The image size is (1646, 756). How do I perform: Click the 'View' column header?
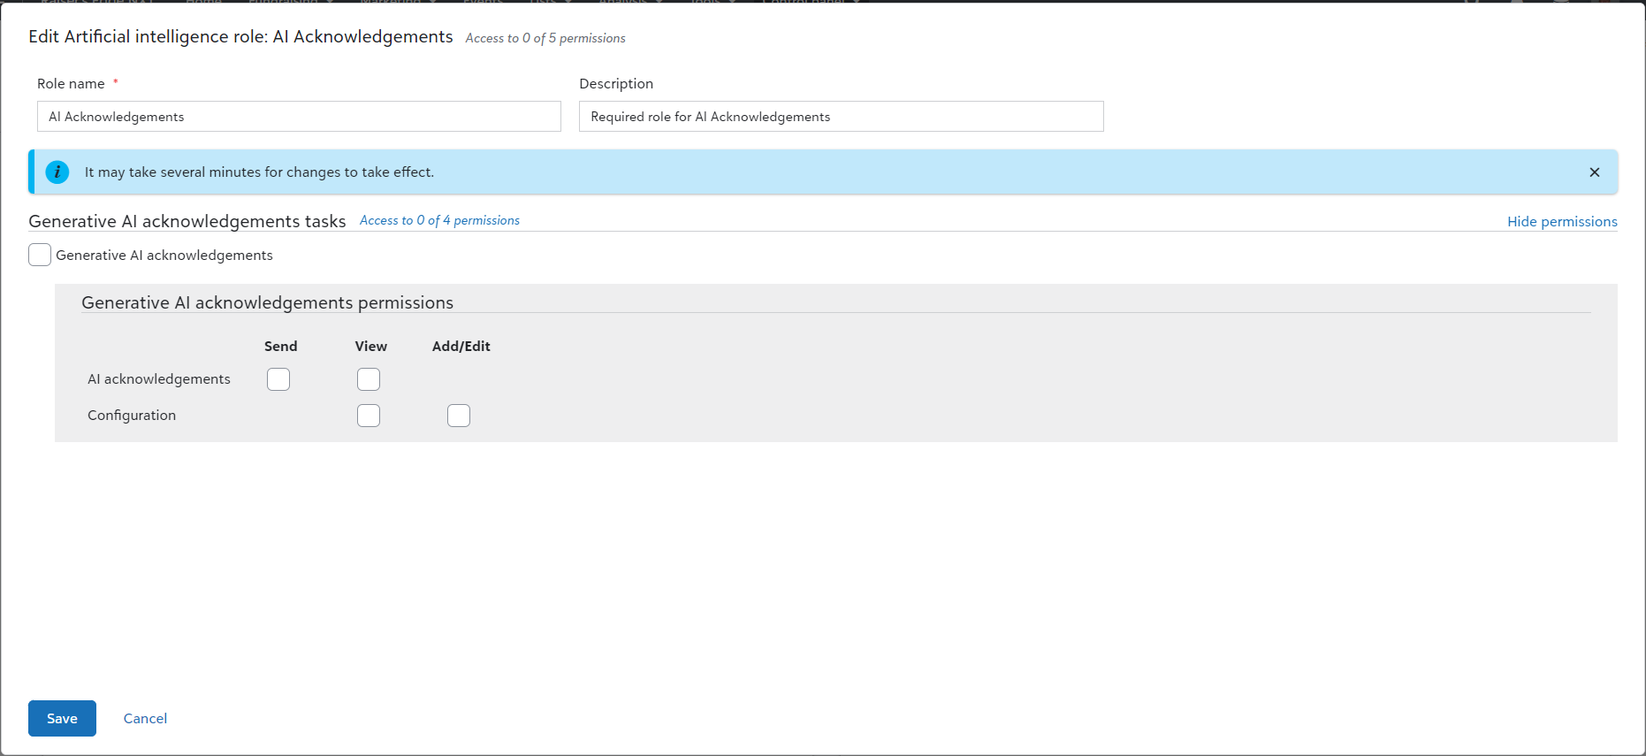point(370,346)
